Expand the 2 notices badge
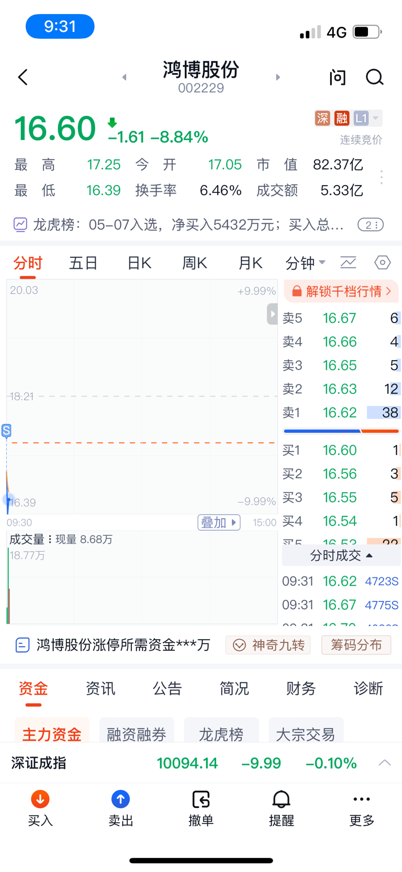The image size is (402, 872). click(371, 225)
